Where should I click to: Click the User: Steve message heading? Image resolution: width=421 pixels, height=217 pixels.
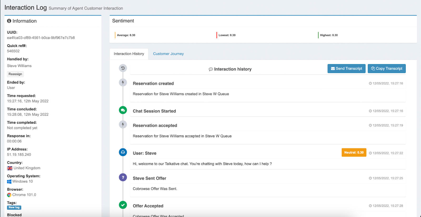pos(144,153)
